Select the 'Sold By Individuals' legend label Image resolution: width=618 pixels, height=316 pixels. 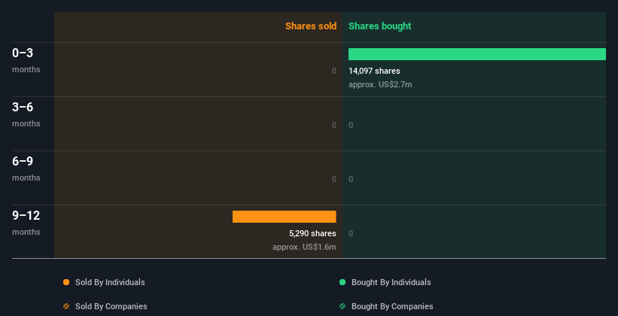[x=110, y=282]
